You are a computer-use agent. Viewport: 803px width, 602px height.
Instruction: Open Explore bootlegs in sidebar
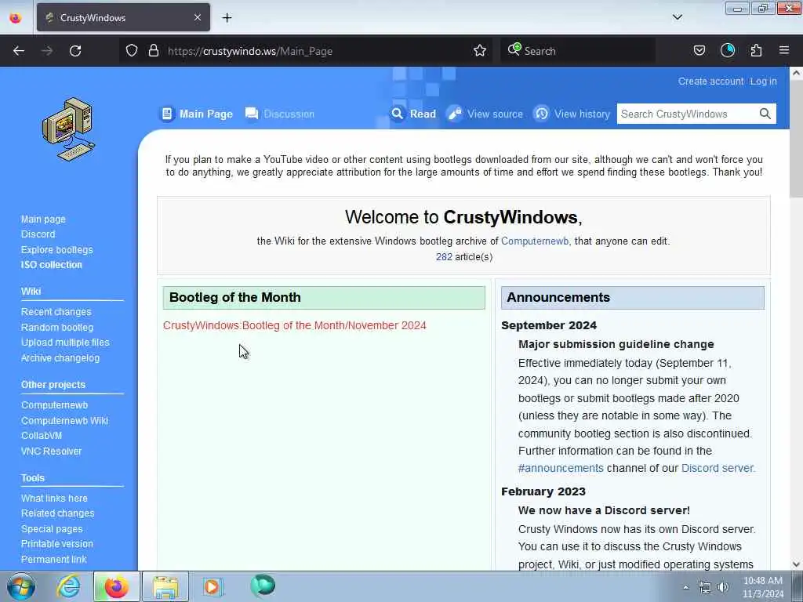(x=56, y=250)
